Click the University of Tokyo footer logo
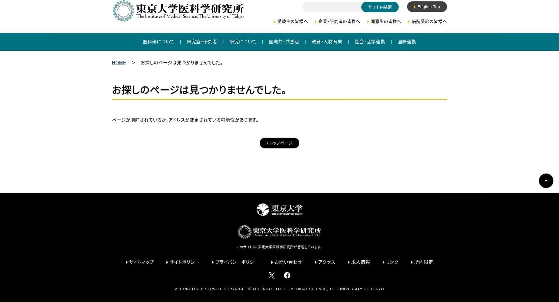Screen dimensions: 559x302 [279, 209]
